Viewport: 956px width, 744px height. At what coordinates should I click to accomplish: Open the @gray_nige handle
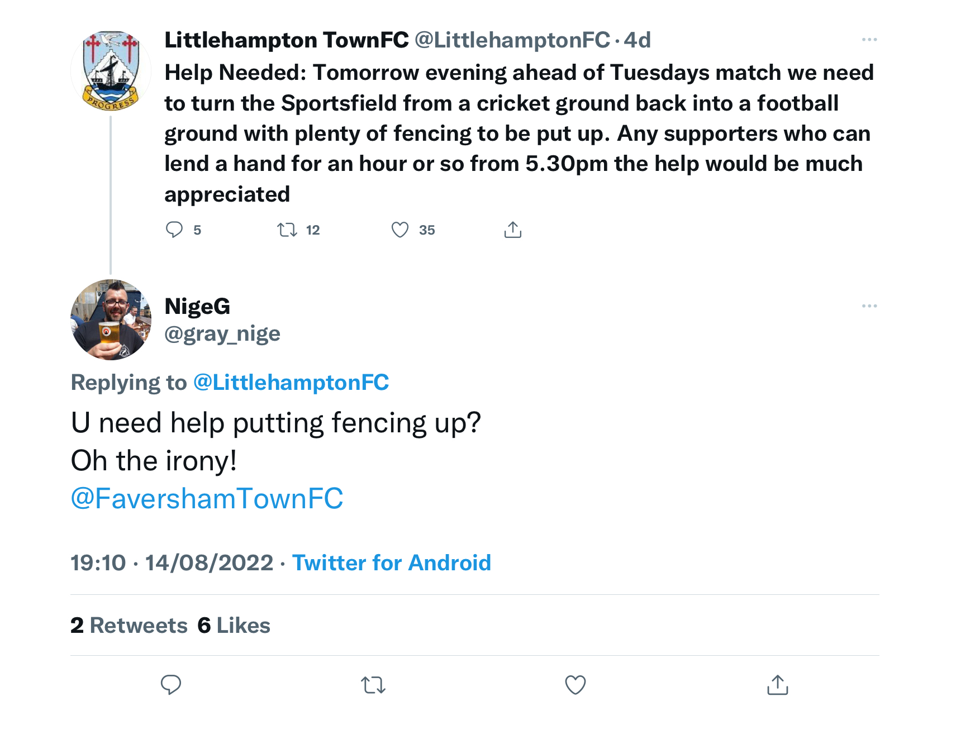click(x=222, y=334)
